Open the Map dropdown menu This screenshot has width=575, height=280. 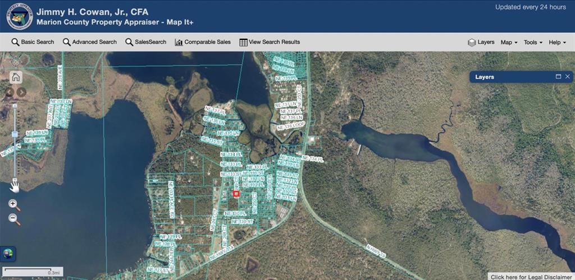coord(509,43)
